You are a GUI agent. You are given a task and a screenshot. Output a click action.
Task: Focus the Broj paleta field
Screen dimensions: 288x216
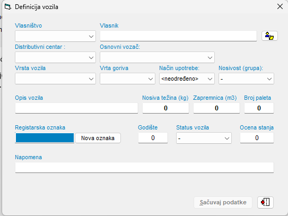coord(259,108)
